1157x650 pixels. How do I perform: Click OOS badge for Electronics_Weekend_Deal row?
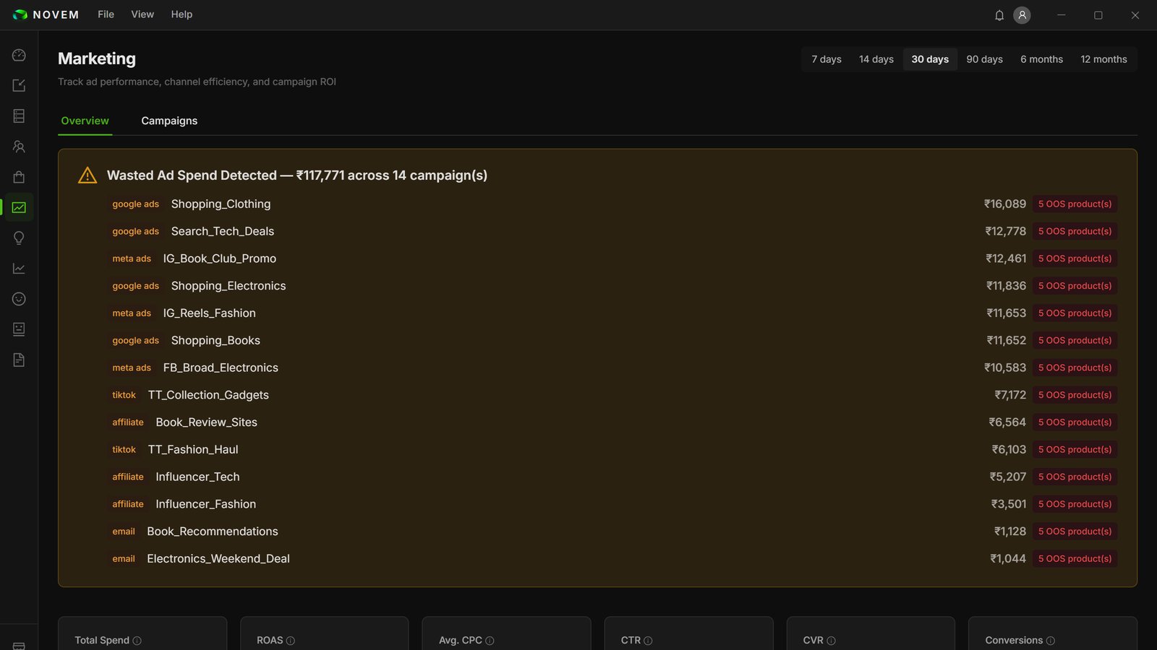tap(1075, 559)
